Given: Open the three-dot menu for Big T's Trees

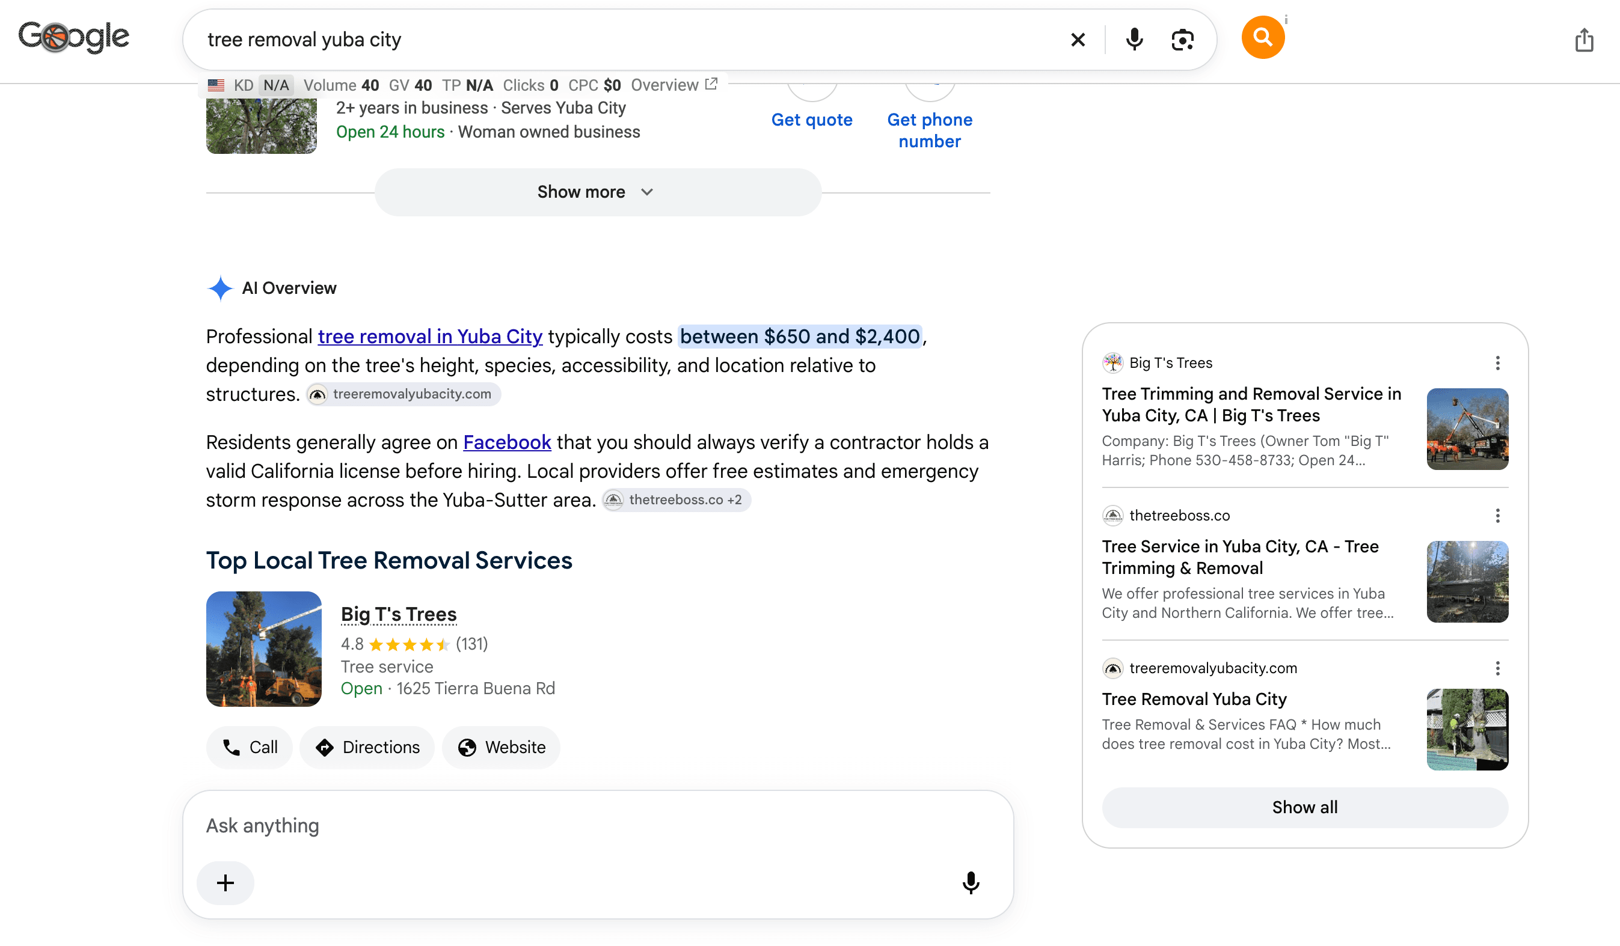Looking at the screenshot, I should 1497,363.
